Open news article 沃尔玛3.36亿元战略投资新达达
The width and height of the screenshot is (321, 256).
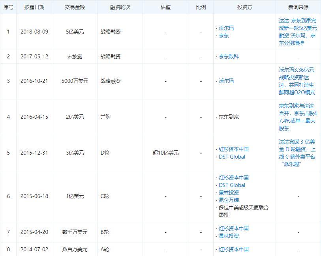297,81
